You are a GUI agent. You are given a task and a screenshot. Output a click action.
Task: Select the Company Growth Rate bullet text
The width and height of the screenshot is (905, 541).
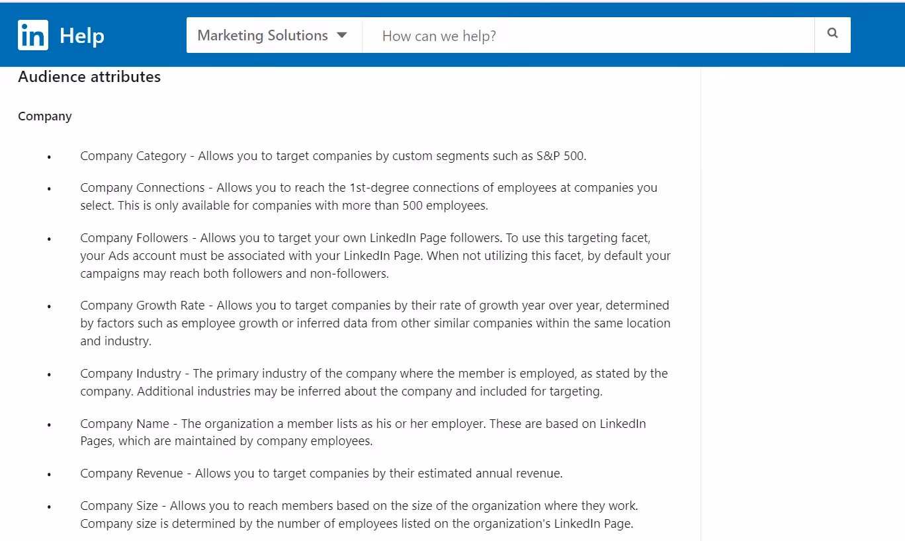375,323
